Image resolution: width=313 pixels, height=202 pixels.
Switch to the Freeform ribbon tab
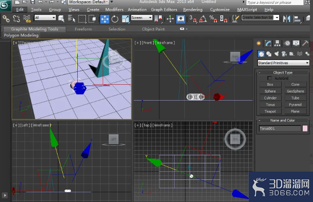[x=83, y=29]
